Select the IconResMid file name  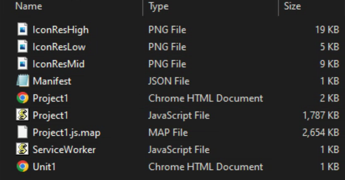click(59, 64)
